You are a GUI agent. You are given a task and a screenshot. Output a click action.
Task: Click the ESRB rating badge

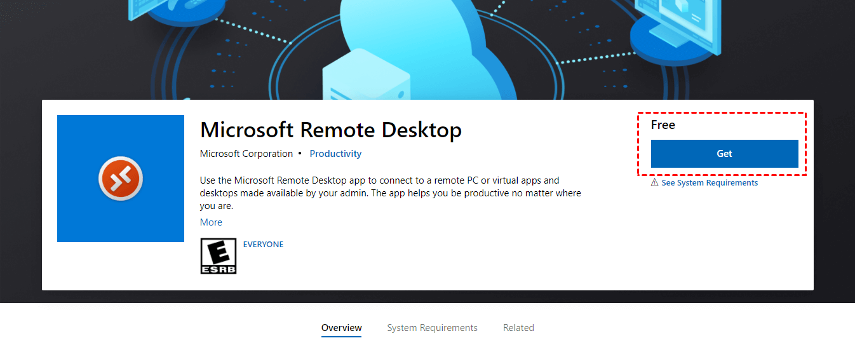(x=219, y=256)
